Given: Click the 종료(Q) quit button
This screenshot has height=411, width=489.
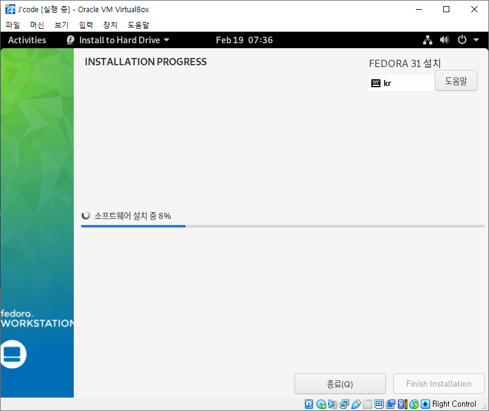Looking at the screenshot, I should (x=340, y=384).
